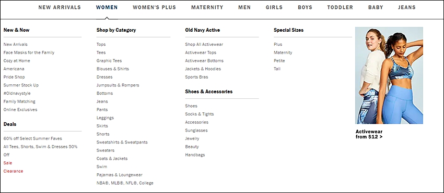This screenshot has height=193, width=444.
Task: Open the Maternity navigation tab
Action: click(x=207, y=8)
